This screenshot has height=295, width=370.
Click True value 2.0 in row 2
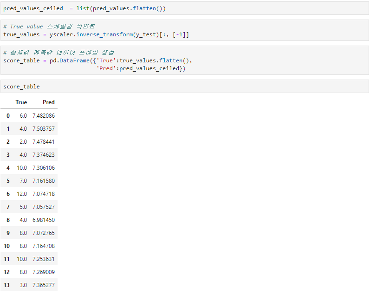[x=23, y=142]
